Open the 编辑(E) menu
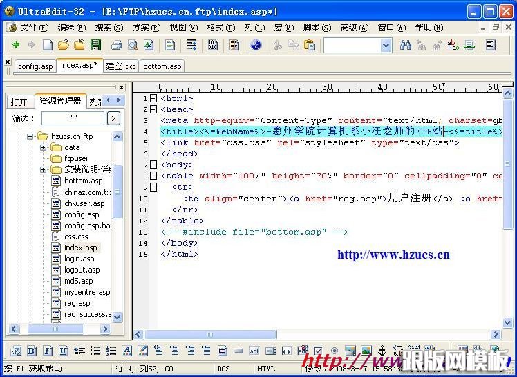Image resolution: width=517 pixels, height=377 pixels. point(72,28)
